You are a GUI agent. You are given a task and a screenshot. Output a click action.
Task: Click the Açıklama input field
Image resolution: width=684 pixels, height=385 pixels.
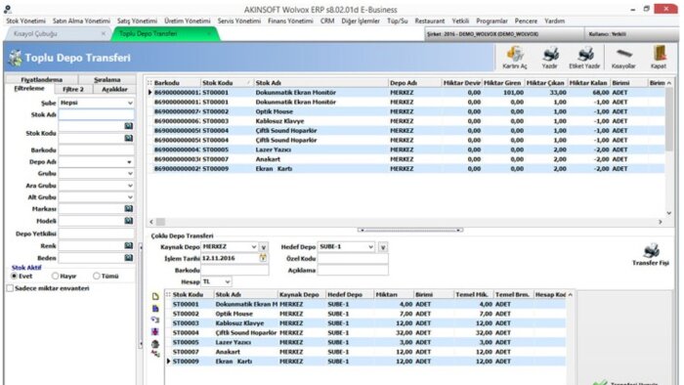tap(353, 271)
